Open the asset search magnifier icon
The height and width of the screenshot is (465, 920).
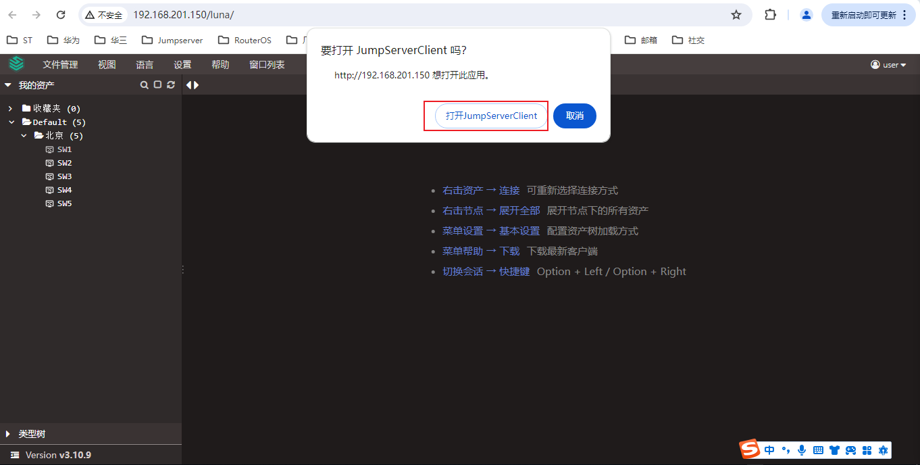click(144, 85)
